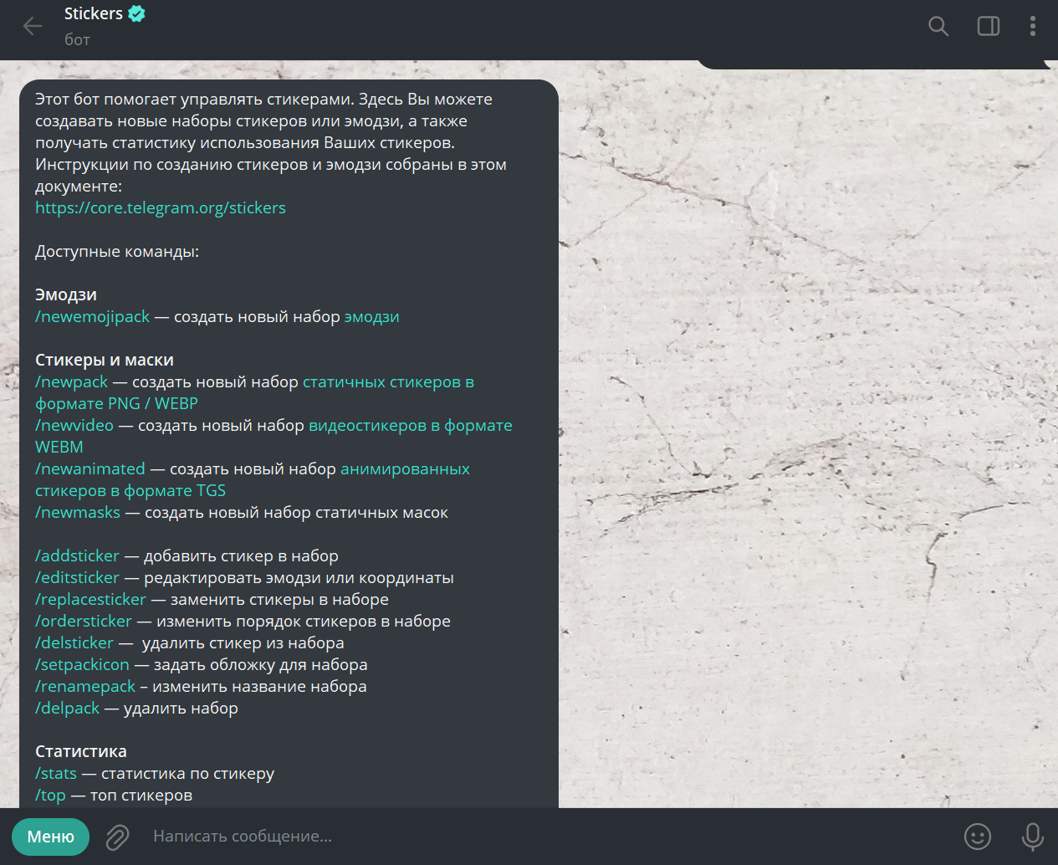Click the /delpack command
1058x865 pixels.
[67, 708]
